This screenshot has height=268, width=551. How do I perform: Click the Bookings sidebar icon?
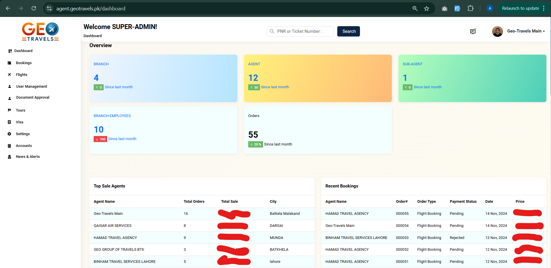click(9, 63)
